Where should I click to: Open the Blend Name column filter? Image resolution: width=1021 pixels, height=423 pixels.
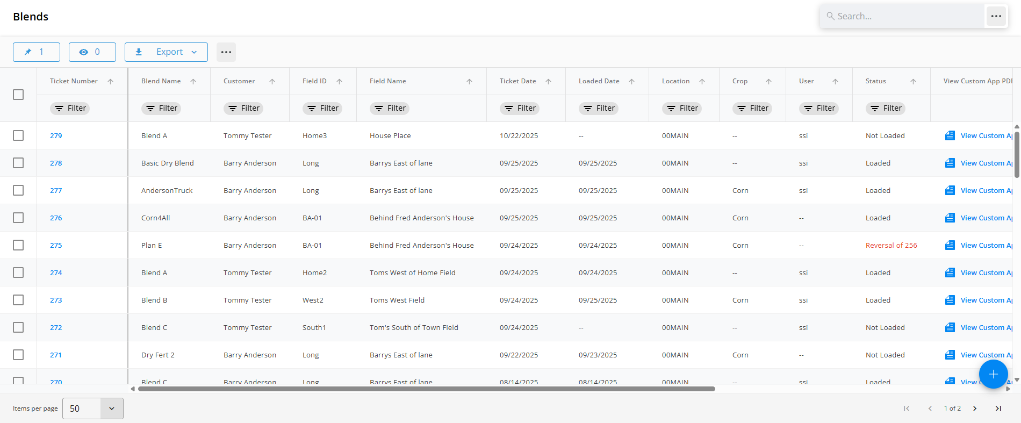point(161,108)
